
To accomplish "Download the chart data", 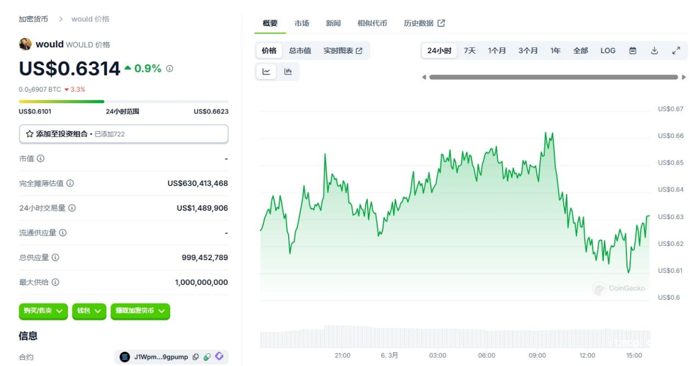I will [654, 50].
